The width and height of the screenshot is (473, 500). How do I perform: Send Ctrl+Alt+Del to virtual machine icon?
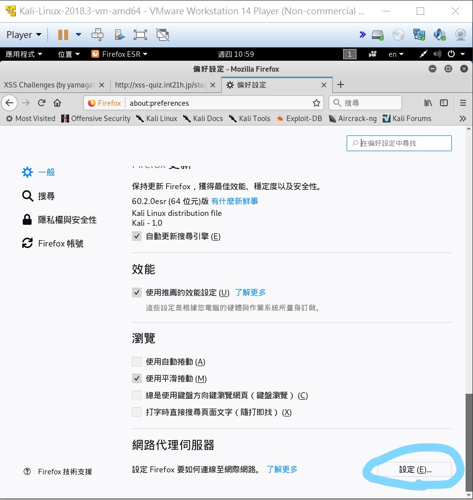(x=98, y=35)
